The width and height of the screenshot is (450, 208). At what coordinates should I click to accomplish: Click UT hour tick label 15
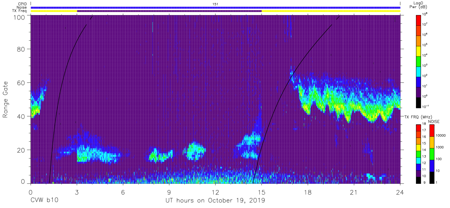tap(262, 192)
